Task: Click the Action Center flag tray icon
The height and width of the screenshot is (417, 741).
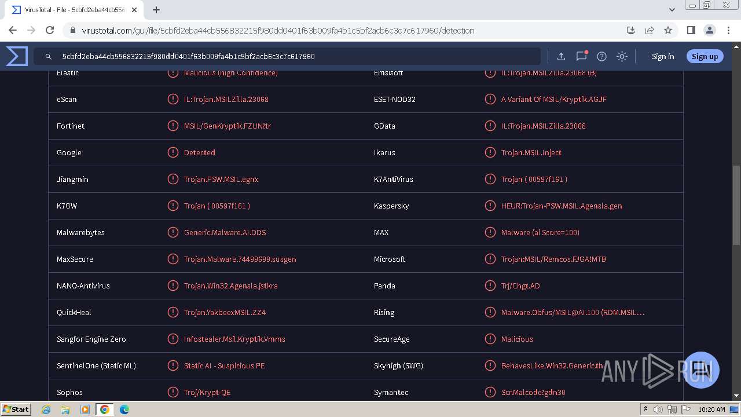Action: (x=686, y=409)
